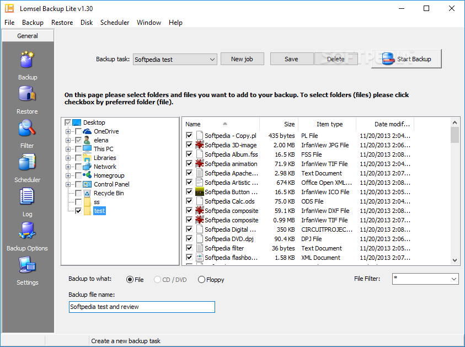Click the Delete button
This screenshot has height=347, width=465.
tap(336, 59)
